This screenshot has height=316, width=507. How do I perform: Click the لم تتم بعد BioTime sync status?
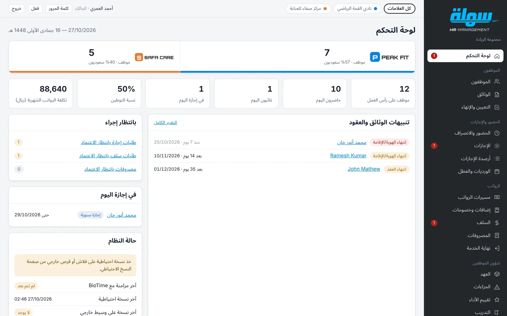[26, 286]
